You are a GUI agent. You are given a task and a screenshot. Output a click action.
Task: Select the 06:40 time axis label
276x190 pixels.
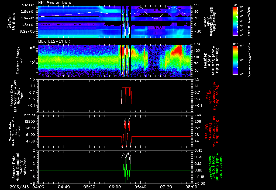coord(140,187)
